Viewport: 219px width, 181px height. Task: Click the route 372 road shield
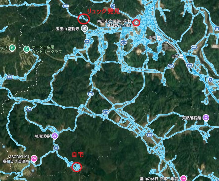[106, 112]
